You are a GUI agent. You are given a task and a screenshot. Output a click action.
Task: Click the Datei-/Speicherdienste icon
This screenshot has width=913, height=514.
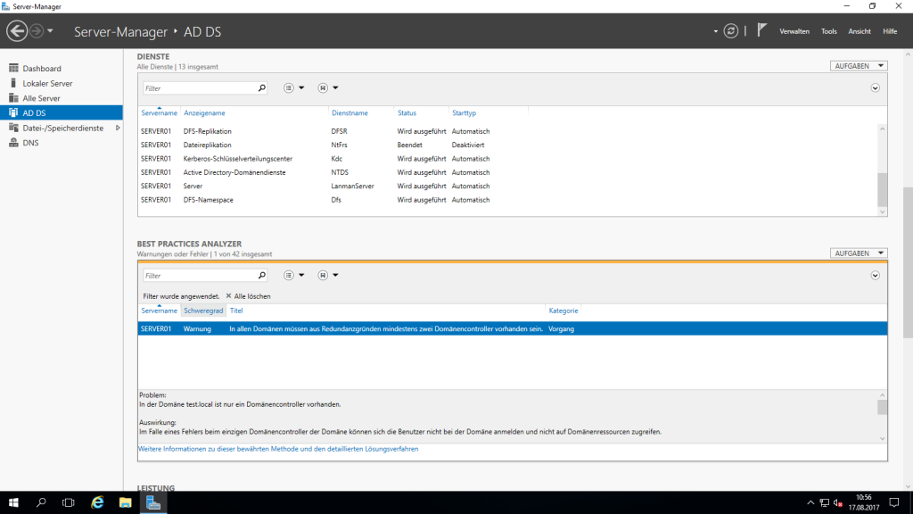(13, 128)
